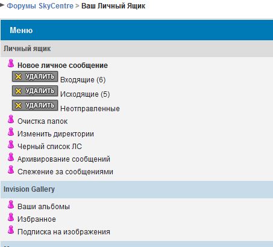Click Удалить button next to Входящие
The image size is (273, 247).
coord(35,76)
